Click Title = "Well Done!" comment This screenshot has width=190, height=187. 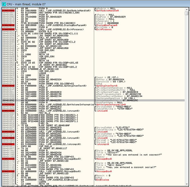tap(110, 165)
